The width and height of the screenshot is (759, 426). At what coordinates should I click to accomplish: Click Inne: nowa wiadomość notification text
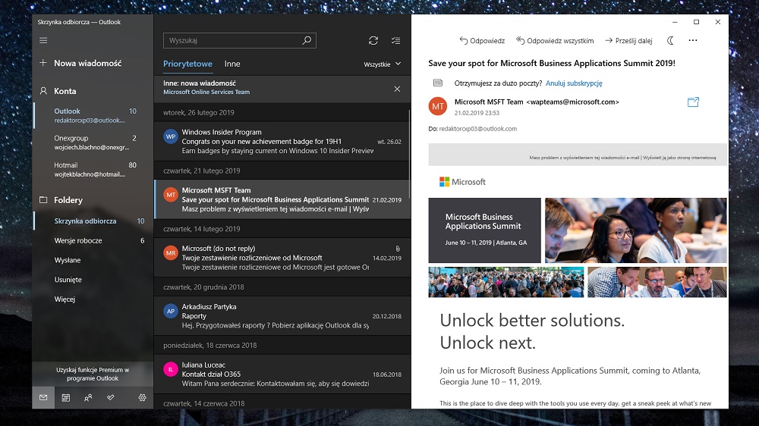(206, 87)
